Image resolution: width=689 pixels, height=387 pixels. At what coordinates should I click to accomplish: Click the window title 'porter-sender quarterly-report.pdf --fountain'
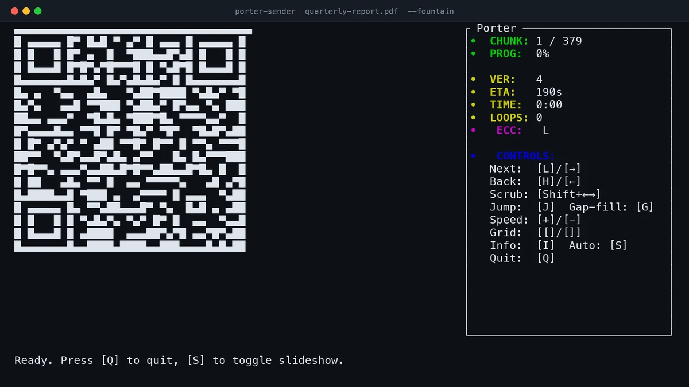coord(344,11)
